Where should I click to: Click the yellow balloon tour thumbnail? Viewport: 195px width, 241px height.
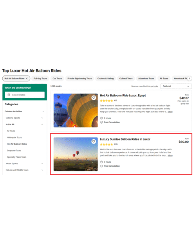[76, 110]
